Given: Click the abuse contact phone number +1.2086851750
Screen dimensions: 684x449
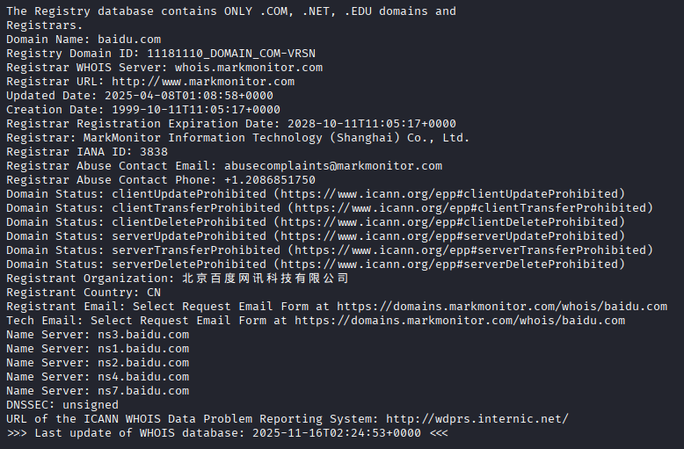Looking at the screenshot, I should [x=270, y=179].
